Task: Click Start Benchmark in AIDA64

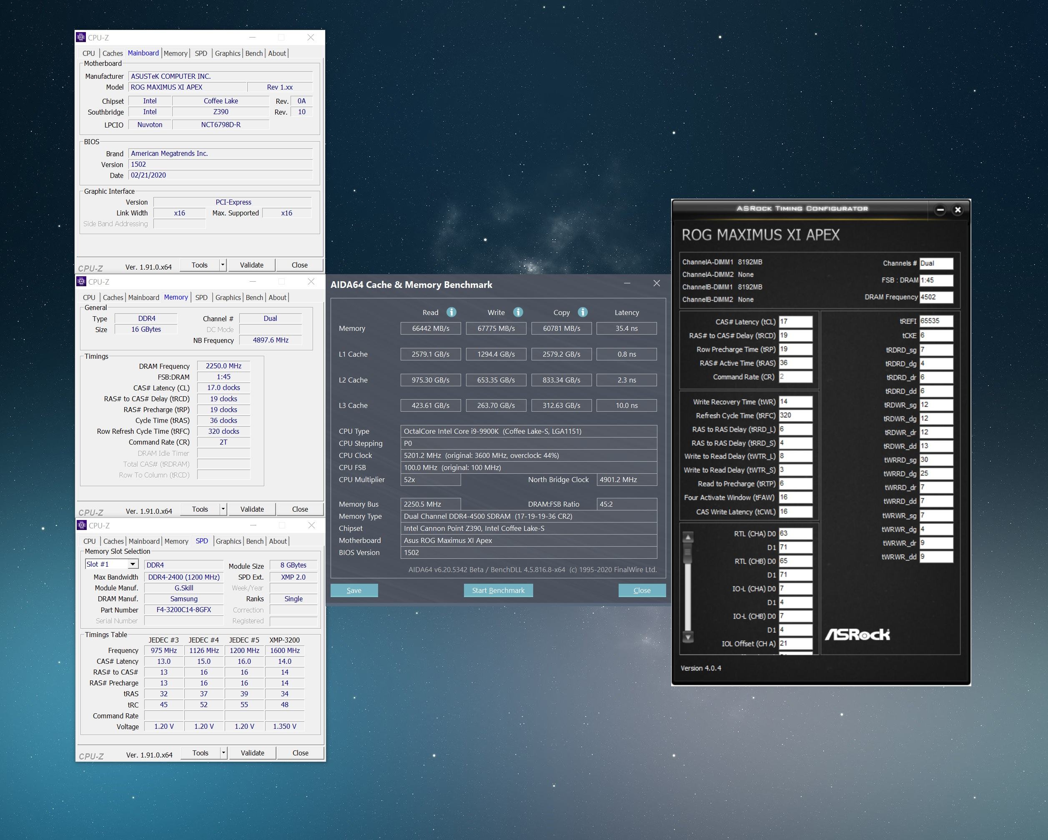Action: pos(498,590)
